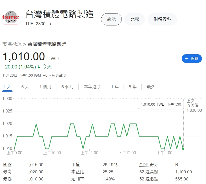The image size is (206, 184).
Task: Select the 比較 compare tab
Action: point(135,19)
